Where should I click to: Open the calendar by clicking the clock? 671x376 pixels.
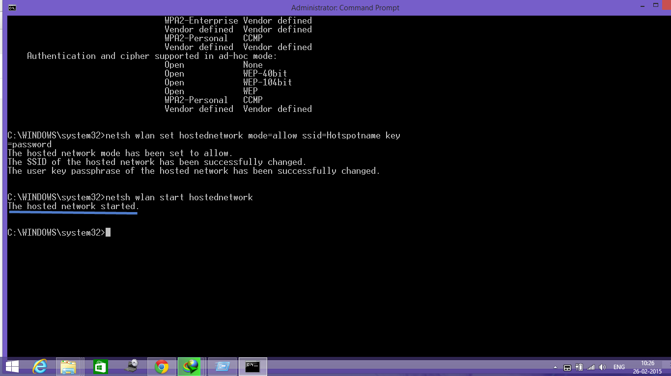click(648, 367)
